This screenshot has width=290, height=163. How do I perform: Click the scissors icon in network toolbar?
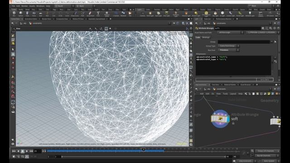246,94
